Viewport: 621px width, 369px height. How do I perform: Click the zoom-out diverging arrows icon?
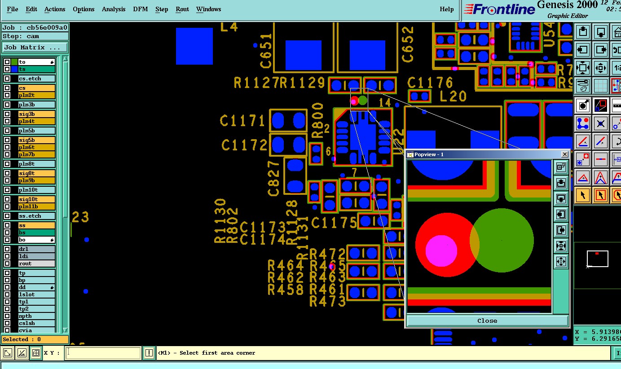tap(601, 68)
